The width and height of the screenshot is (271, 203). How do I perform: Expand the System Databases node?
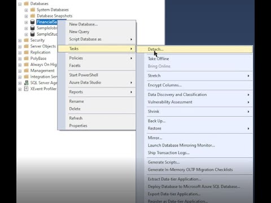26,10
